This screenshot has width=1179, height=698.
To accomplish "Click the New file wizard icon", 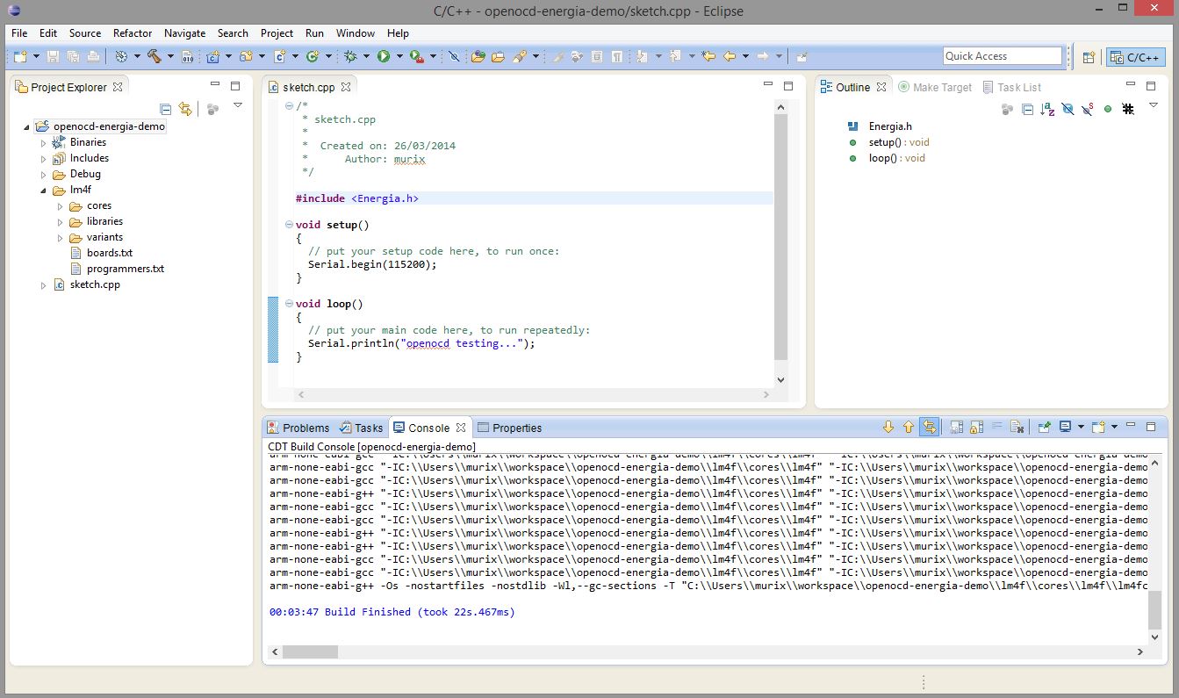I will [x=18, y=56].
